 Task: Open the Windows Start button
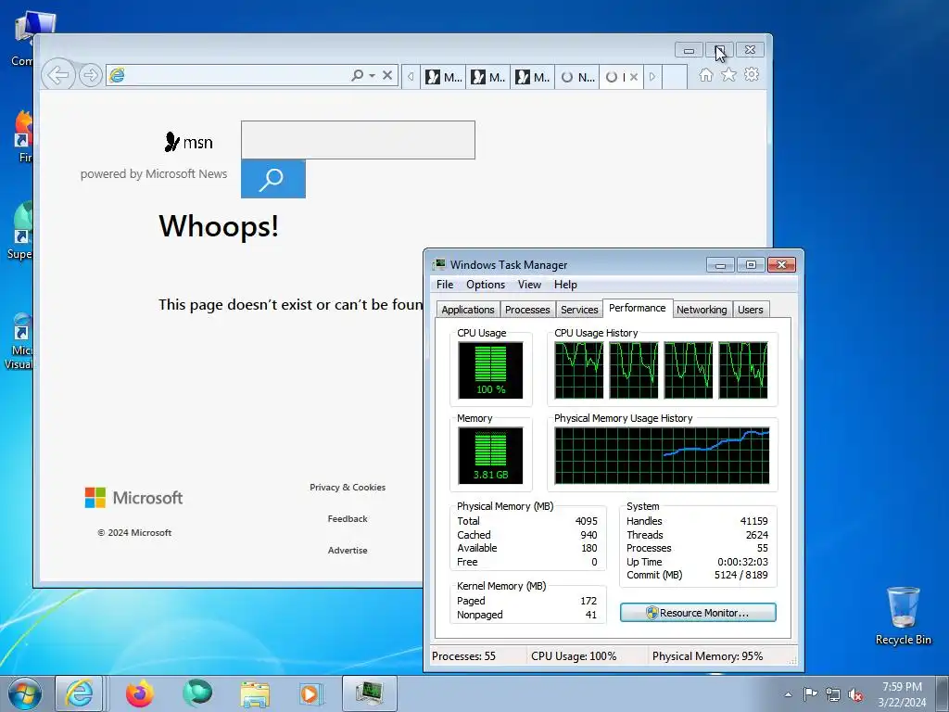(25, 693)
